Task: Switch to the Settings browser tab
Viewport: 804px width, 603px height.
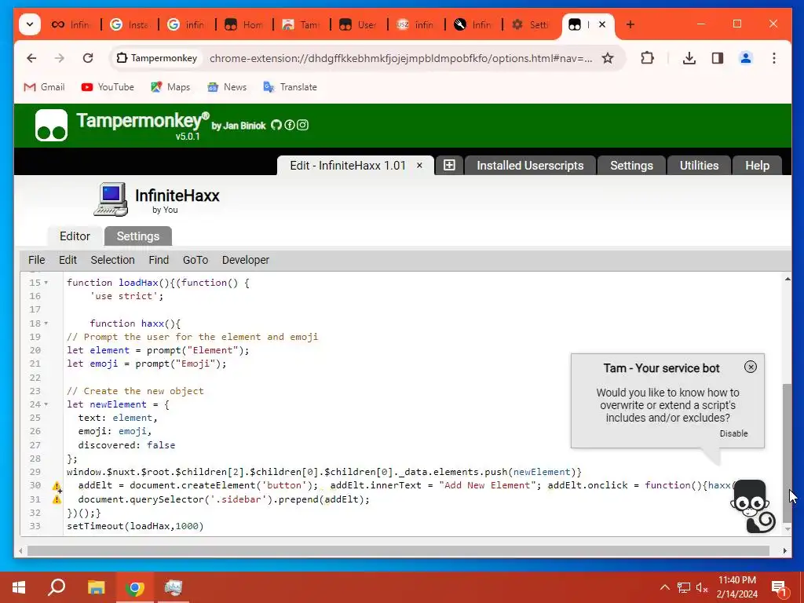Action: [x=532, y=24]
